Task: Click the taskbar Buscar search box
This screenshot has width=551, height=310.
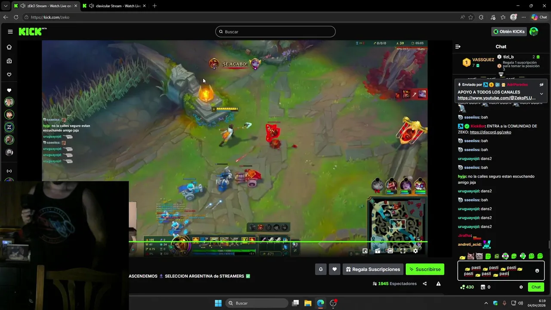Action: click(x=257, y=303)
